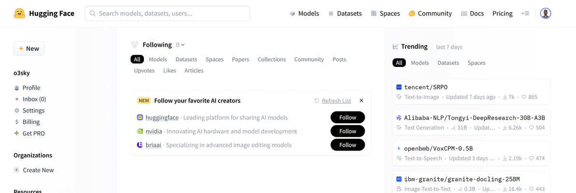576x193 pixels.
Task: Open the granite-docling-258M model card
Action: (471, 182)
